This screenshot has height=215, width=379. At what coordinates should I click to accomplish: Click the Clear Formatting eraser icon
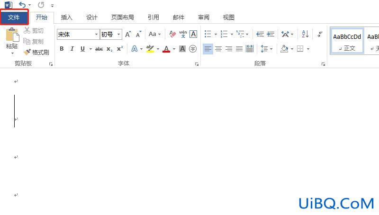[172, 34]
